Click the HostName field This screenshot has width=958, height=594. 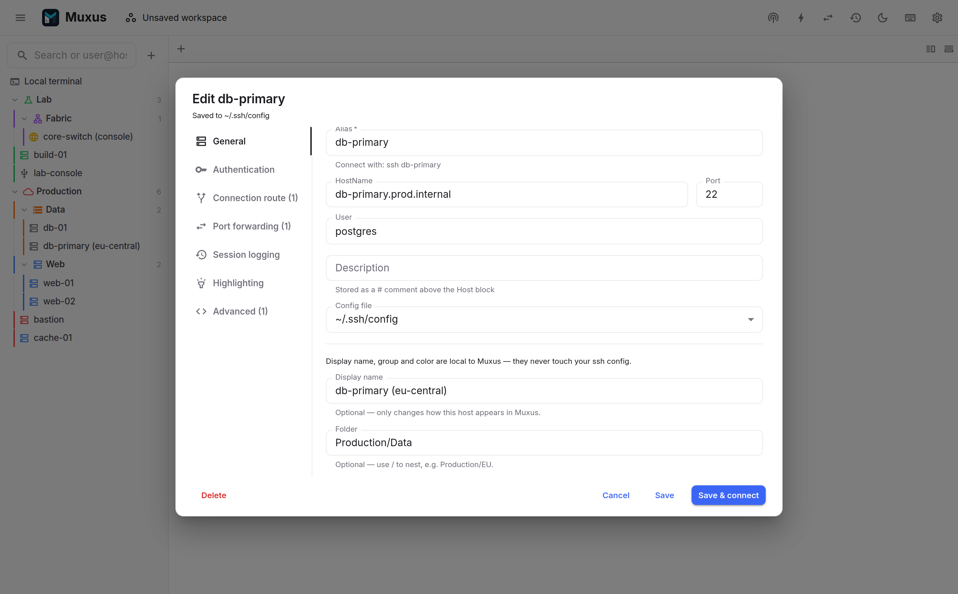tap(506, 194)
